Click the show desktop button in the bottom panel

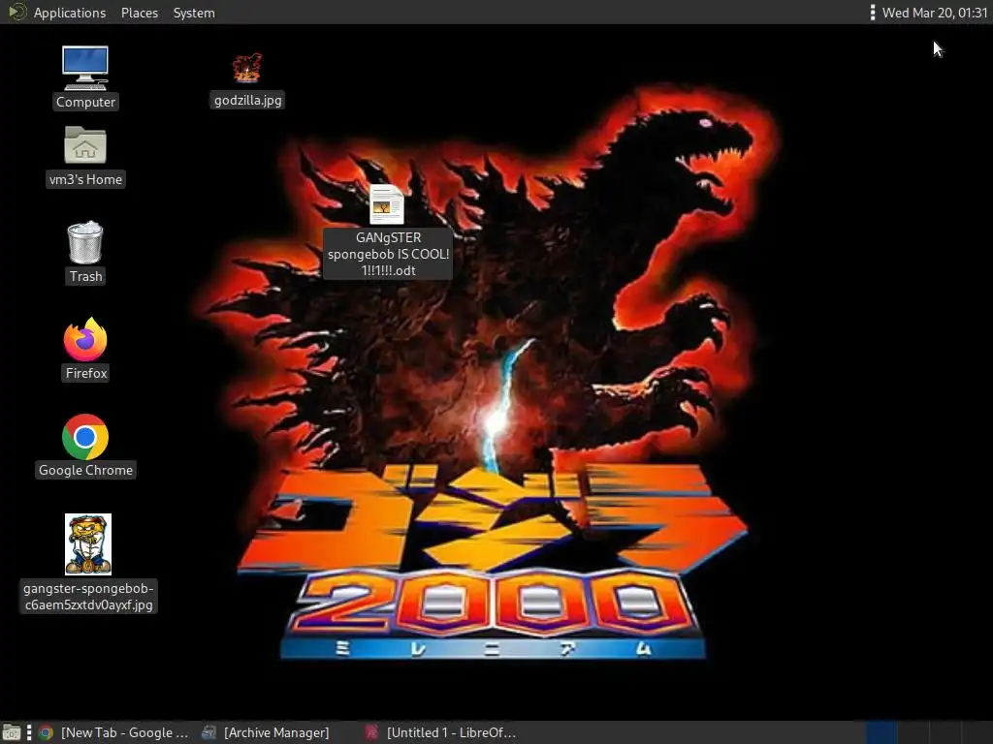click(x=12, y=732)
